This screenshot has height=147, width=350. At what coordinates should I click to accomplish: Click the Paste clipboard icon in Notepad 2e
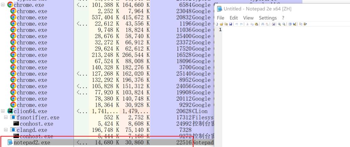click(257, 24)
